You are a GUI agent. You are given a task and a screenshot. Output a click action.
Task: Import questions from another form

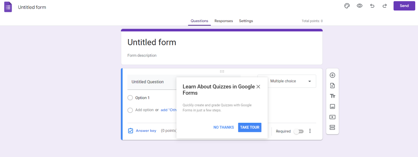pos(332,85)
